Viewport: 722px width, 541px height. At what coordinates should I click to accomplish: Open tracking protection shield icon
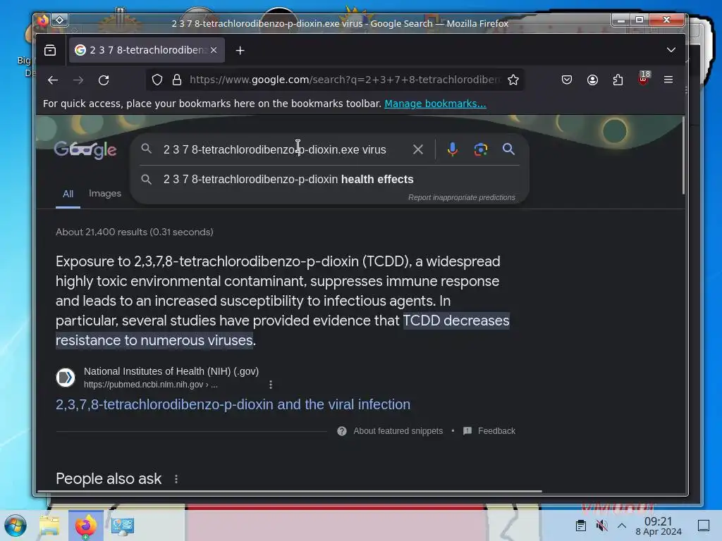coord(157,80)
